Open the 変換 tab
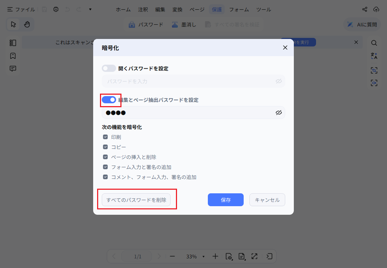387x268 pixels. click(177, 10)
